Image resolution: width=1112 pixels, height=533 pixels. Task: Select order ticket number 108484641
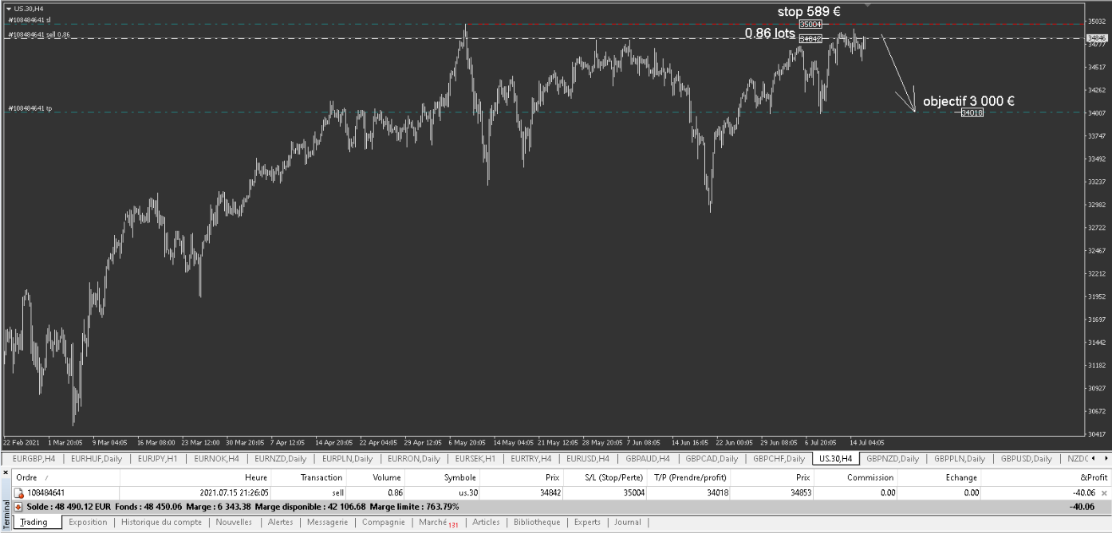(45, 493)
